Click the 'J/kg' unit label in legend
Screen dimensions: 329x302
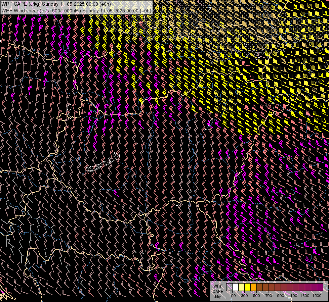[217, 297]
